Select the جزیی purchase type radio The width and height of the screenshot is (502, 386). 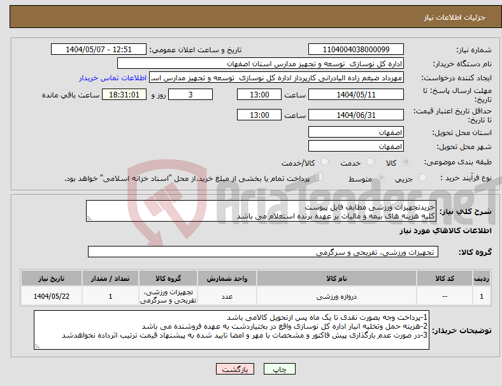click(x=422, y=178)
